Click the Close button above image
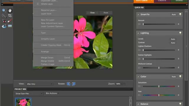The image size is (189, 106). click(92, 13)
